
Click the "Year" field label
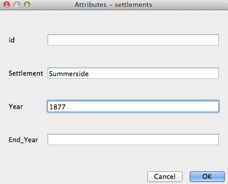[16, 107]
